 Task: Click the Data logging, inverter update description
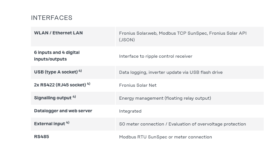pos(171,72)
